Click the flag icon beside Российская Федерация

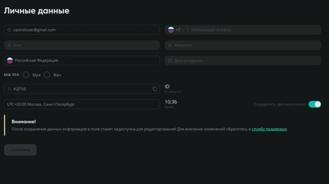click(10, 60)
